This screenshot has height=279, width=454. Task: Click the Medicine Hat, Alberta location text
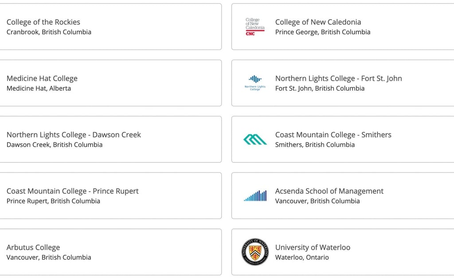[39, 88]
